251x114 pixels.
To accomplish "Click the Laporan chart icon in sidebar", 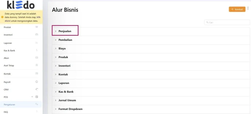I will click(x=37, y=43).
